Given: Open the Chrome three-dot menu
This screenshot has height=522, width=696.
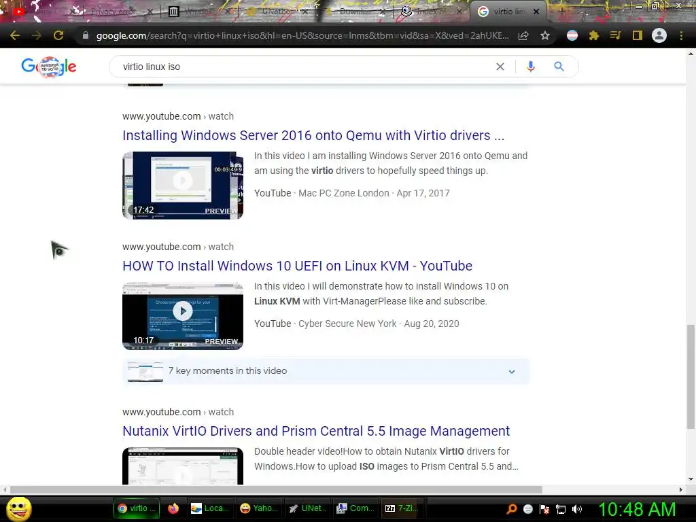Looking at the screenshot, I should (681, 35).
